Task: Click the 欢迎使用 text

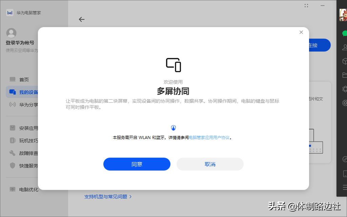Action: click(173, 82)
